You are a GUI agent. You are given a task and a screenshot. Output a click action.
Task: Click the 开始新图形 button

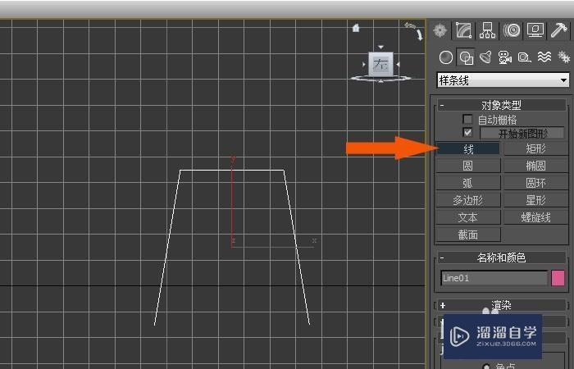pos(522,133)
